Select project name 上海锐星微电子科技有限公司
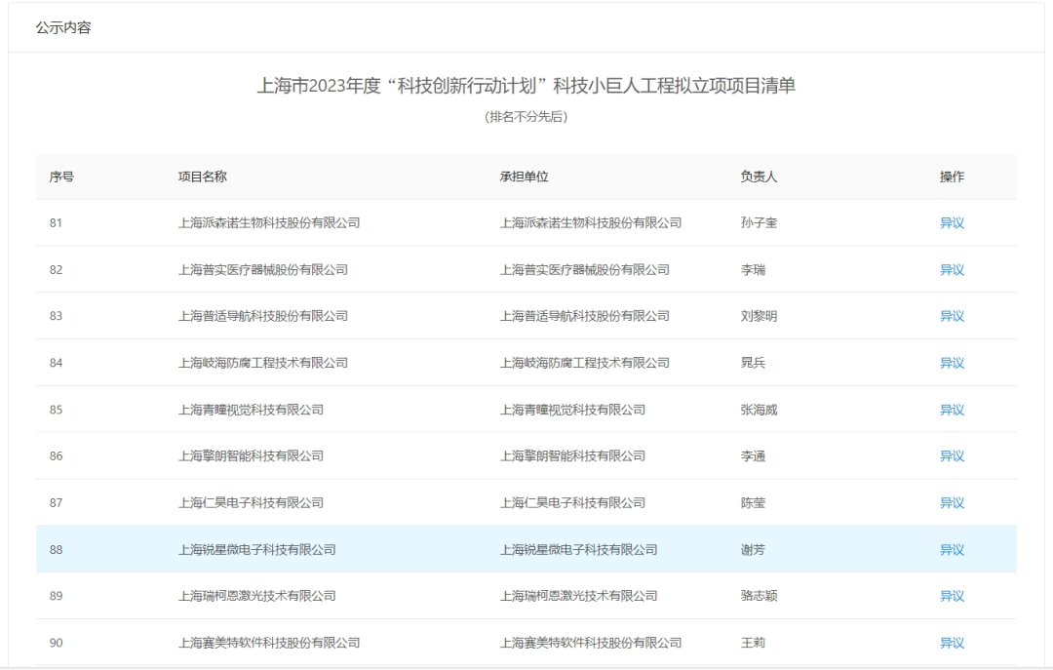 click(256, 550)
